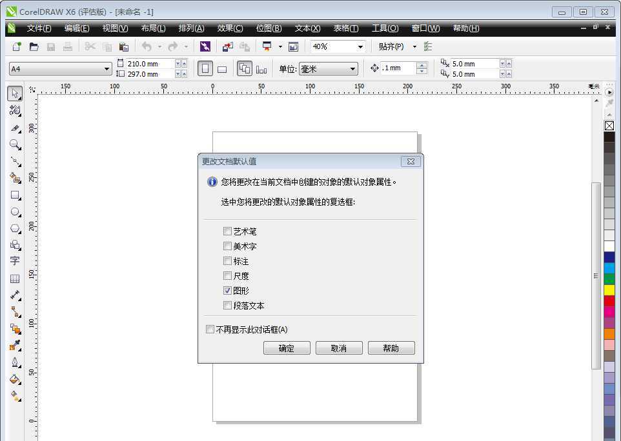The width and height of the screenshot is (621, 441).
Task: Open the zoom level dropdown showing 40%
Action: coord(361,46)
